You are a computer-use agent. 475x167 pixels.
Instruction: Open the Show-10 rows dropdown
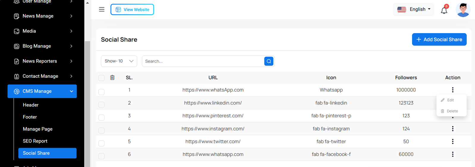119,61
